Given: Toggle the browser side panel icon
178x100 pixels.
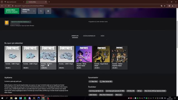Looking at the screenshot, I should (169, 6).
